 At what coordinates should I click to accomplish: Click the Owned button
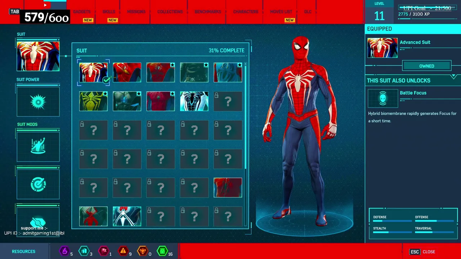click(427, 66)
